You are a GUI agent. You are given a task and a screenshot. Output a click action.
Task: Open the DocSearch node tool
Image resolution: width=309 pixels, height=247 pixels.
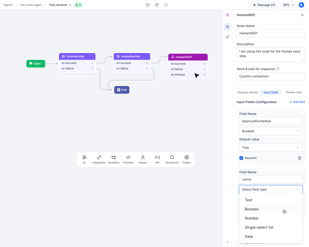(172, 159)
